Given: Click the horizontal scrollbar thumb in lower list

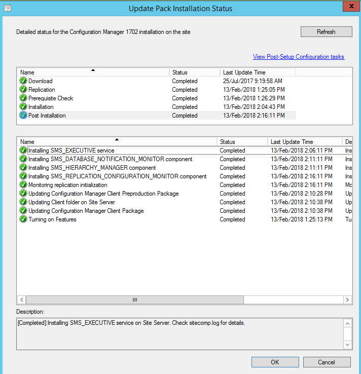Looking at the screenshot, I should (135, 300).
